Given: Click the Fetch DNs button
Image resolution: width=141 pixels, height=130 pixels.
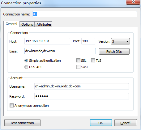Looking at the screenshot, I should click(114, 52).
